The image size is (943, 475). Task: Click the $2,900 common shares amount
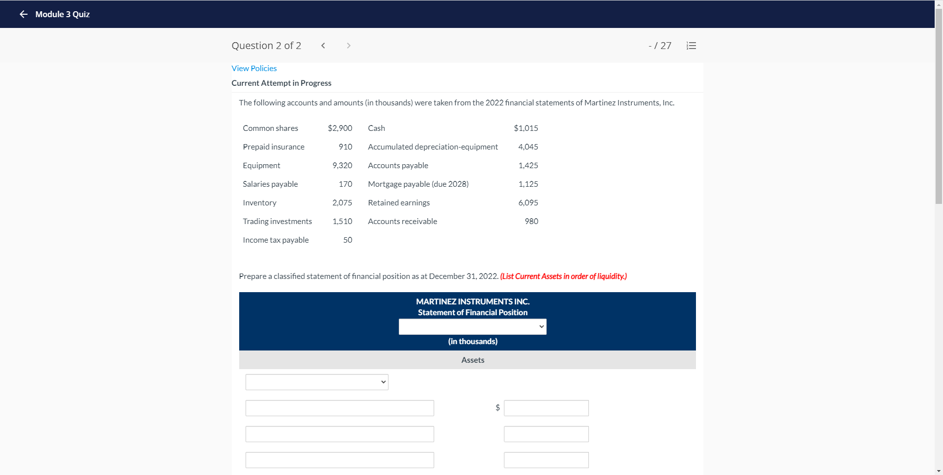coord(340,128)
